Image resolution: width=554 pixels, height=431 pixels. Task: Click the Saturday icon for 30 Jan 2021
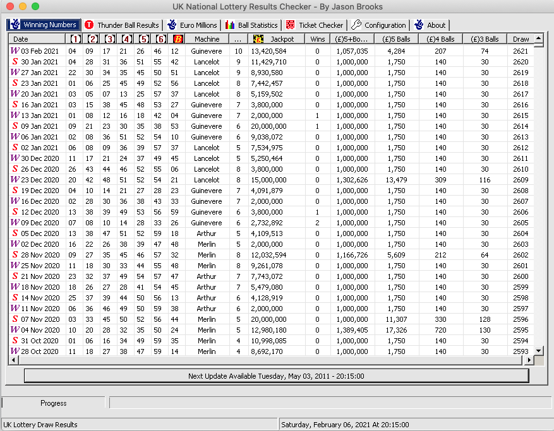(15, 62)
